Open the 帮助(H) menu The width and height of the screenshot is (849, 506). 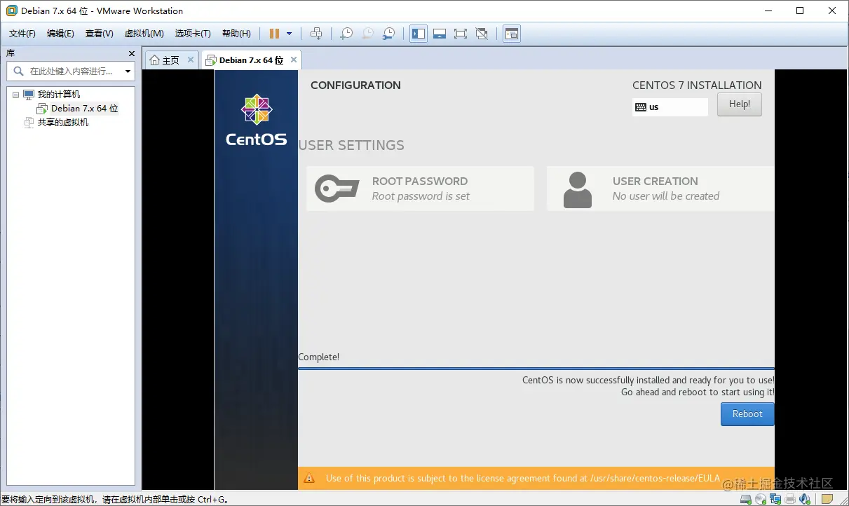(236, 34)
